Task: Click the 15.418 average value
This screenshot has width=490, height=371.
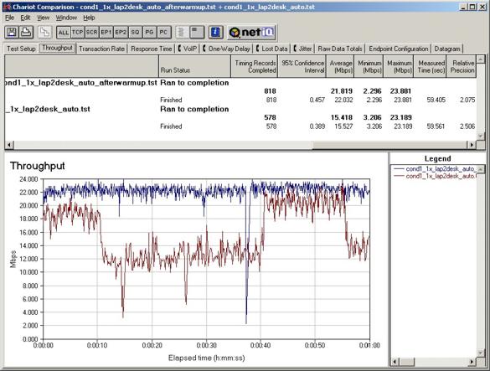Action: [x=341, y=117]
